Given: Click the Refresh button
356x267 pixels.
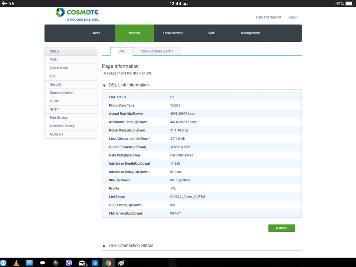Looking at the screenshot, I should [x=281, y=228].
